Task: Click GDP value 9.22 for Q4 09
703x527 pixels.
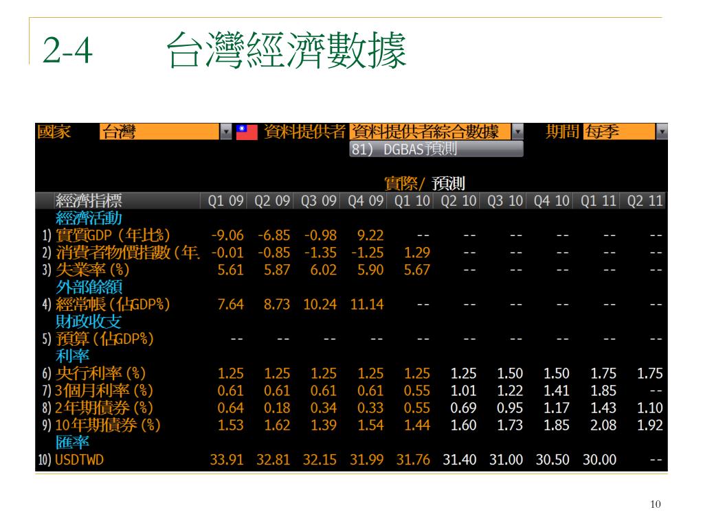Action: click(370, 235)
